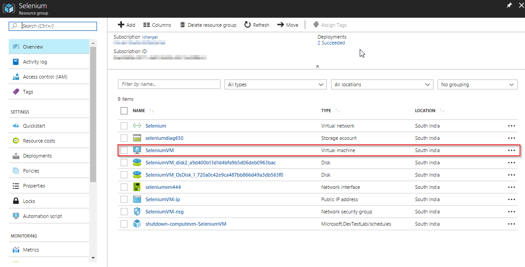
Task: Open ellipsis menu for seleniumdiag650 row
Action: point(511,138)
